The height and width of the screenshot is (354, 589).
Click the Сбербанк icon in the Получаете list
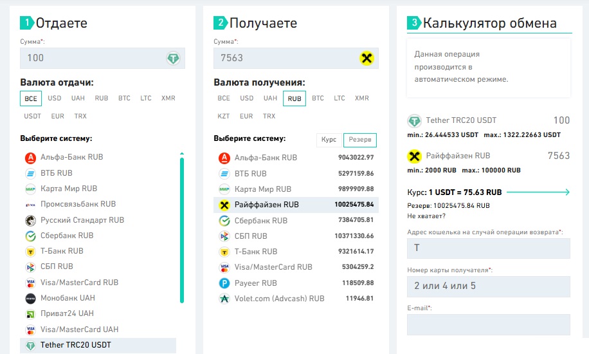coord(224,221)
